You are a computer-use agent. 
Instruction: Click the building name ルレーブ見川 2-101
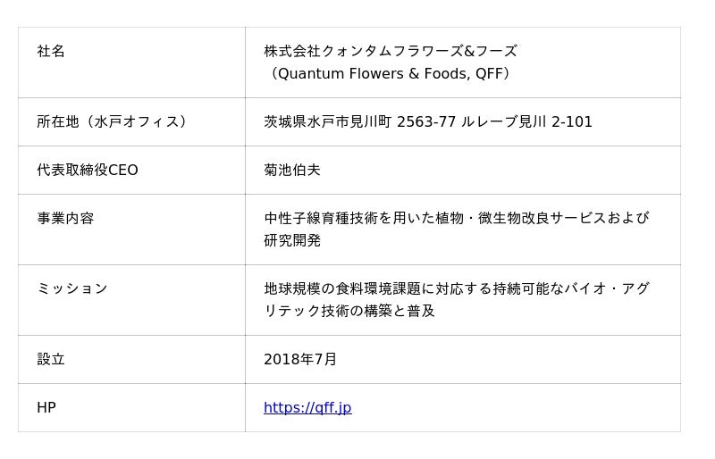coord(526,122)
